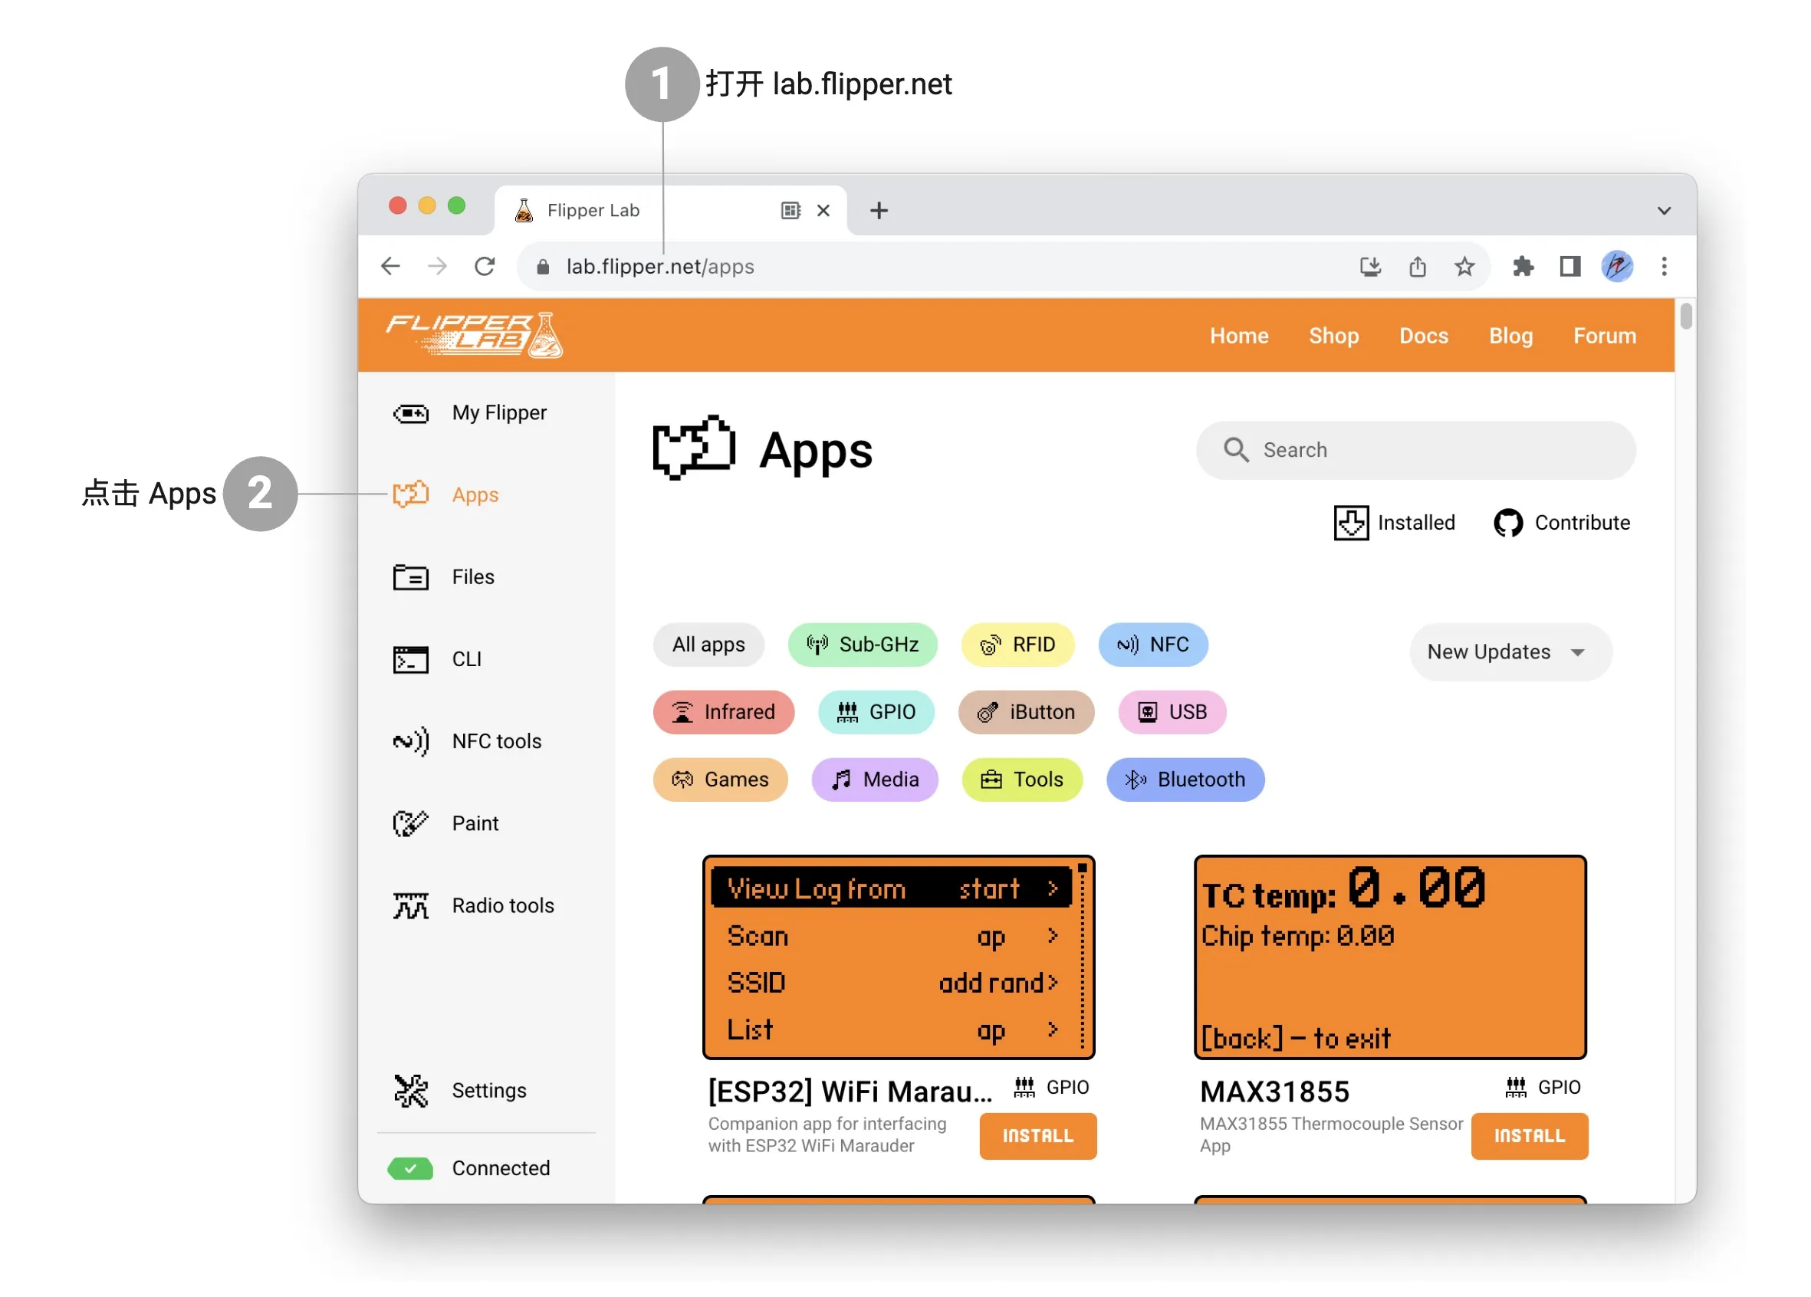Click the tab media icon on Flipper Lab tab
This screenshot has height=1297, width=1811.
point(790,210)
